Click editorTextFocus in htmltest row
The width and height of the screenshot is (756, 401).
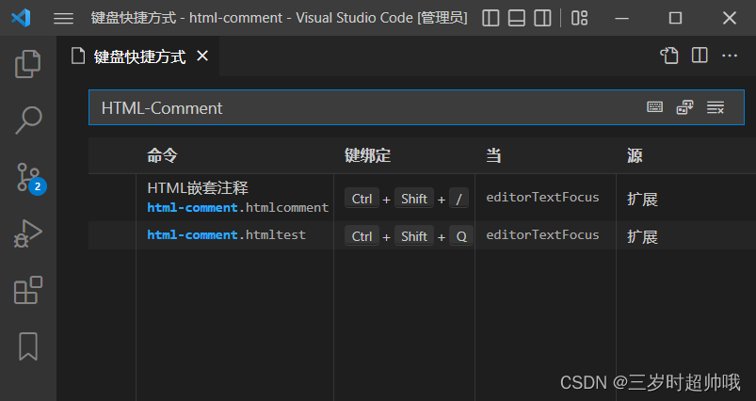542,234
